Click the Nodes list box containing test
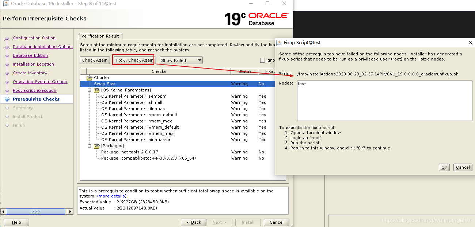This screenshot has height=227, width=475. (x=385, y=101)
